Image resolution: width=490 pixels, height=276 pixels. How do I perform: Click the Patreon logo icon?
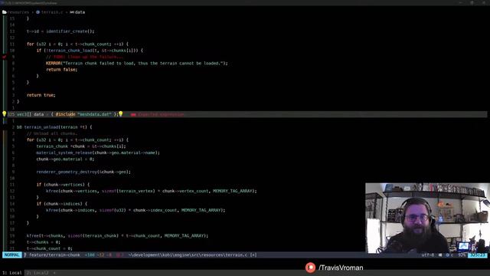point(310,268)
